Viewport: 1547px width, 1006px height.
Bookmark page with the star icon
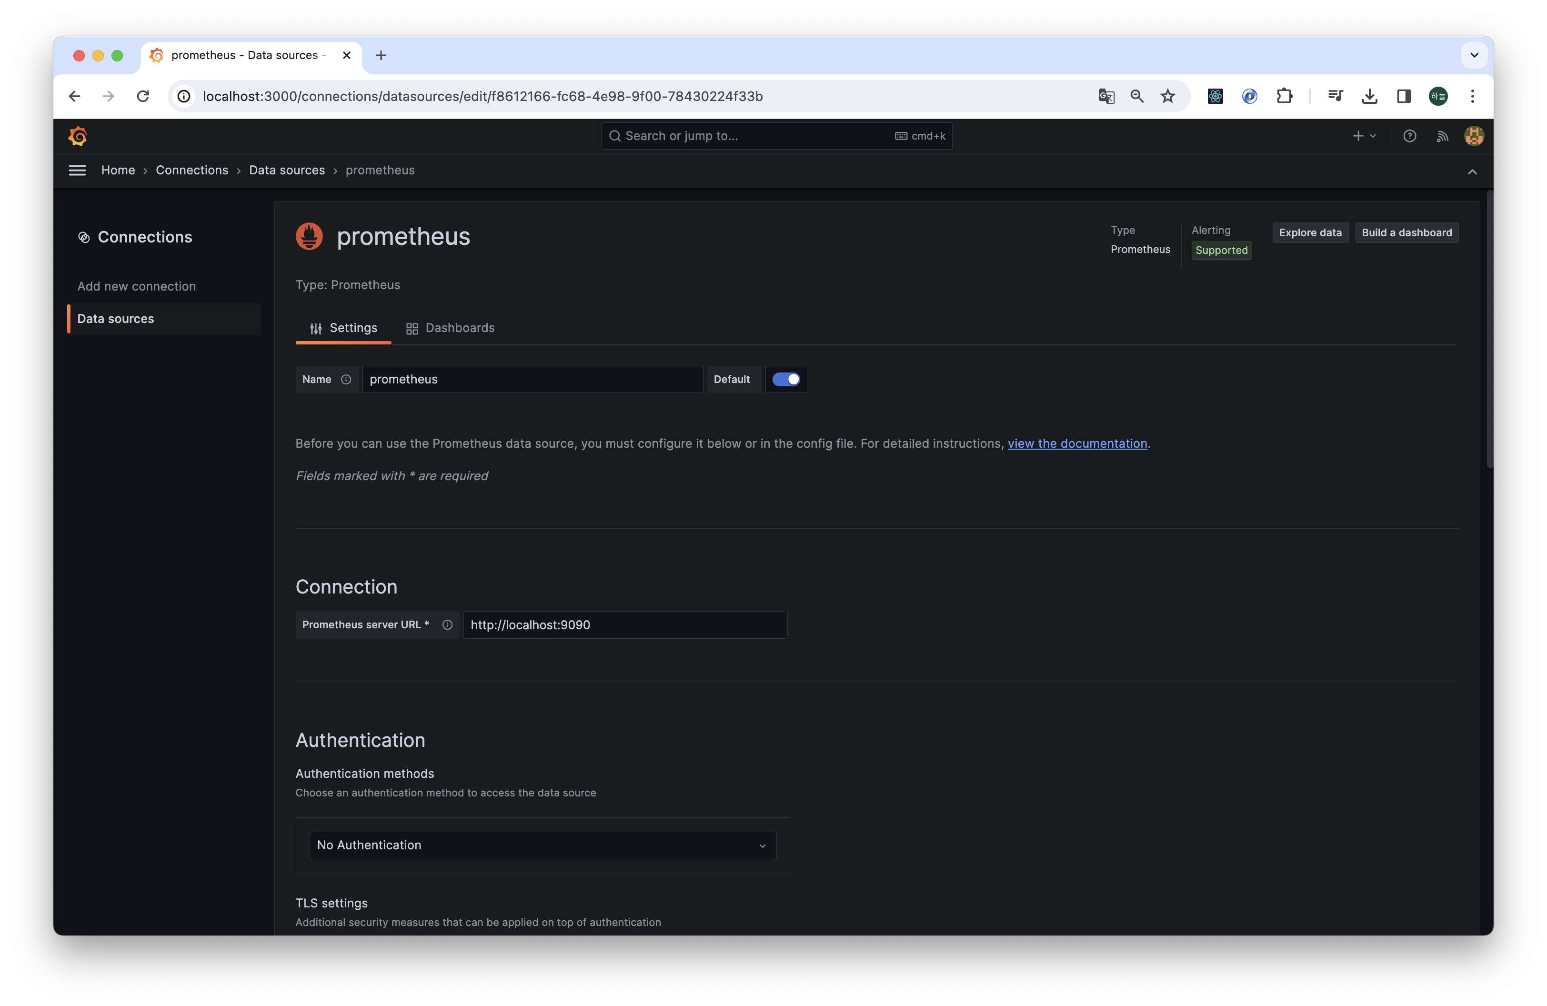pyautogui.click(x=1167, y=96)
